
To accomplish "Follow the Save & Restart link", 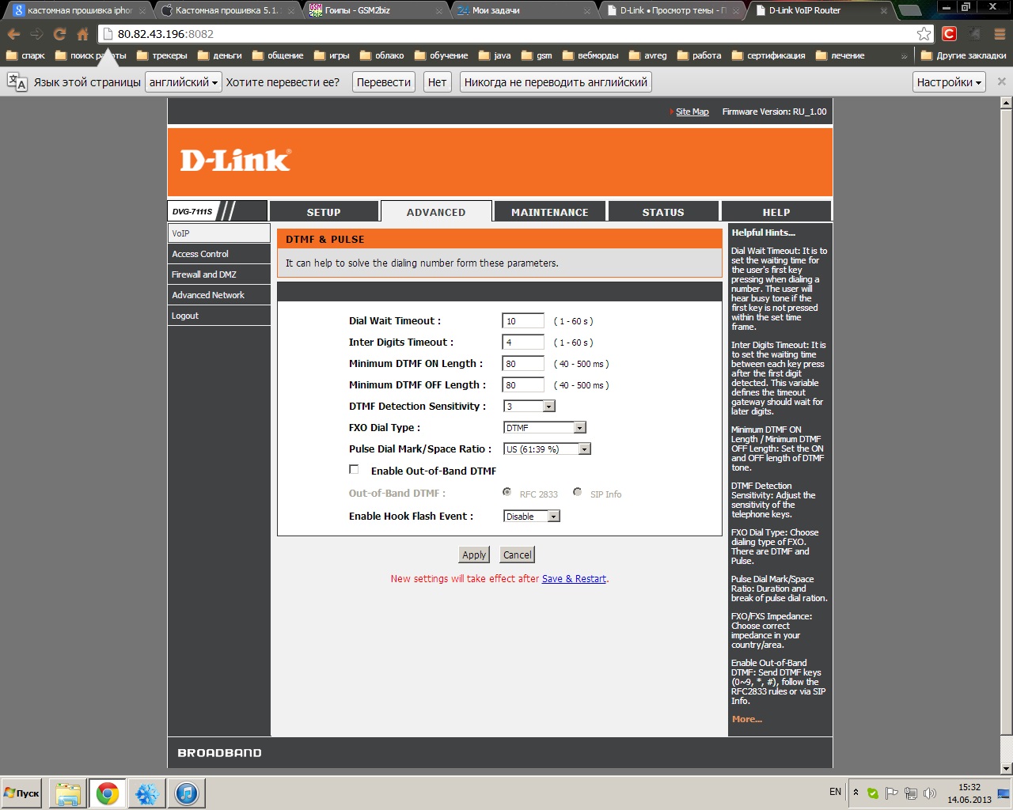I will coord(574,579).
